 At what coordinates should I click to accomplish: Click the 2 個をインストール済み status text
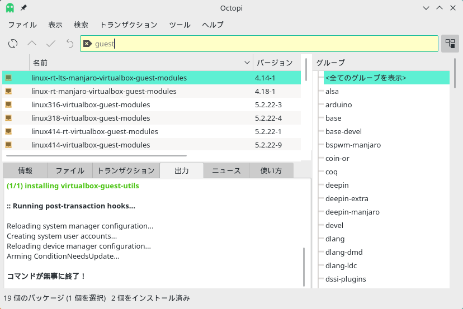pyautogui.click(x=150, y=298)
